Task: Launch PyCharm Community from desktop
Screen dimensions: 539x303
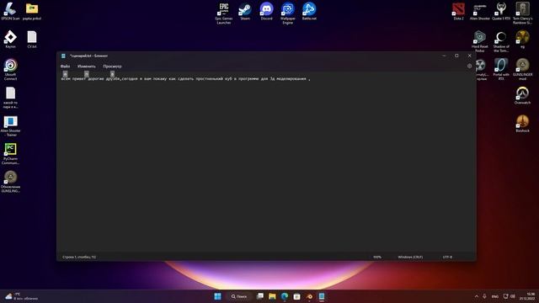Action: click(x=10, y=154)
